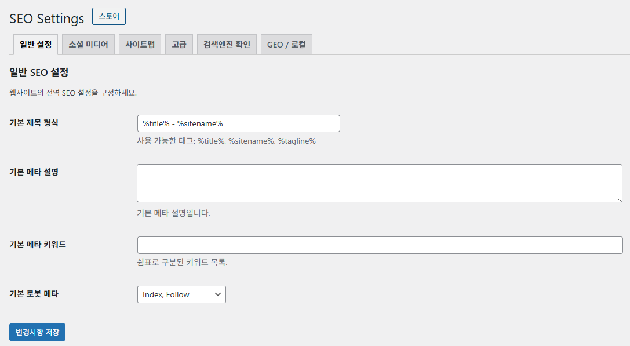630x346 pixels.
Task: Click the 스토어 button next to SEO Settings
Action: 109,17
